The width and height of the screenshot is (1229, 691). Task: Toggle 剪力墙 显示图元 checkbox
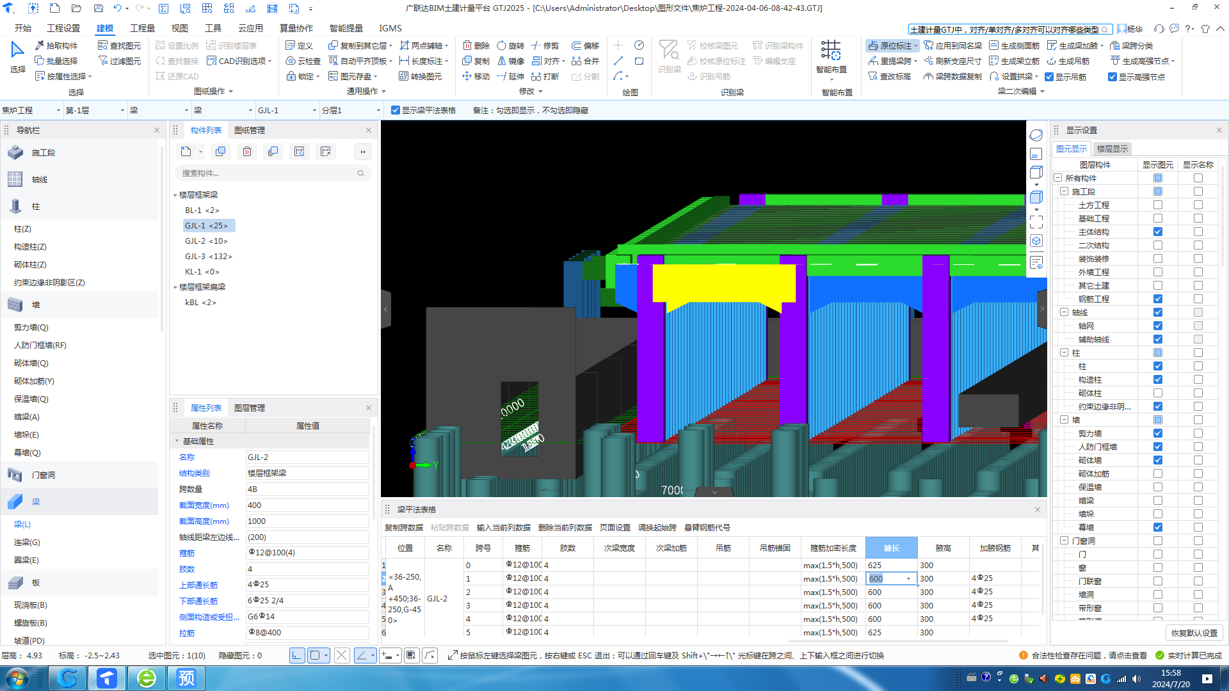click(x=1158, y=433)
